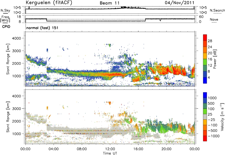Click the red bottom of velocity colorbar
The width and height of the screenshot is (225, 155).
tap(205, 138)
